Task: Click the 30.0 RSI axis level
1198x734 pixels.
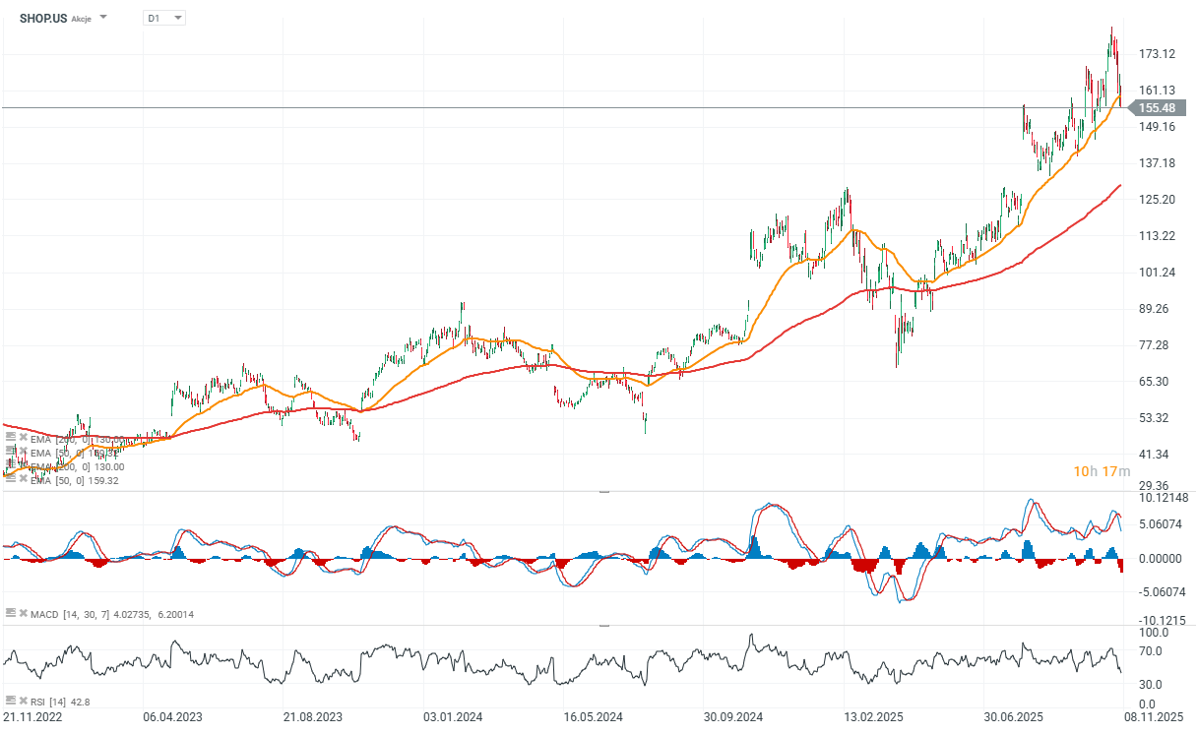Action: 1153,684
